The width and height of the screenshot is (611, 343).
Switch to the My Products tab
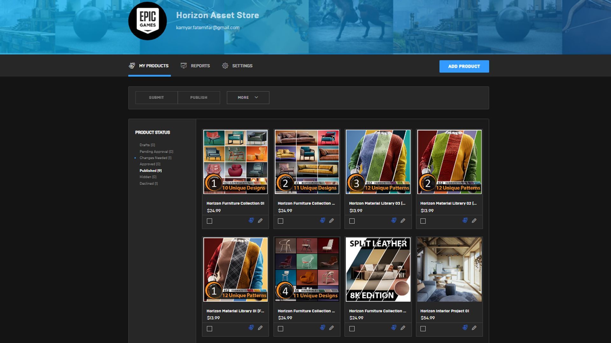[x=149, y=66]
